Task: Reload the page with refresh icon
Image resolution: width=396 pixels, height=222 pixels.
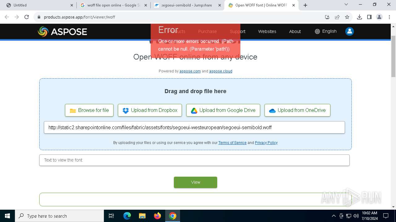Action: click(x=27, y=17)
